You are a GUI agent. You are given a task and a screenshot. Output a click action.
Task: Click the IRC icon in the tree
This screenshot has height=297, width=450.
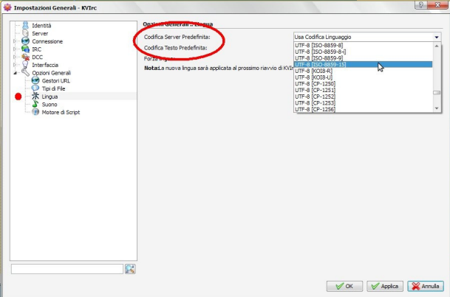(x=26, y=49)
